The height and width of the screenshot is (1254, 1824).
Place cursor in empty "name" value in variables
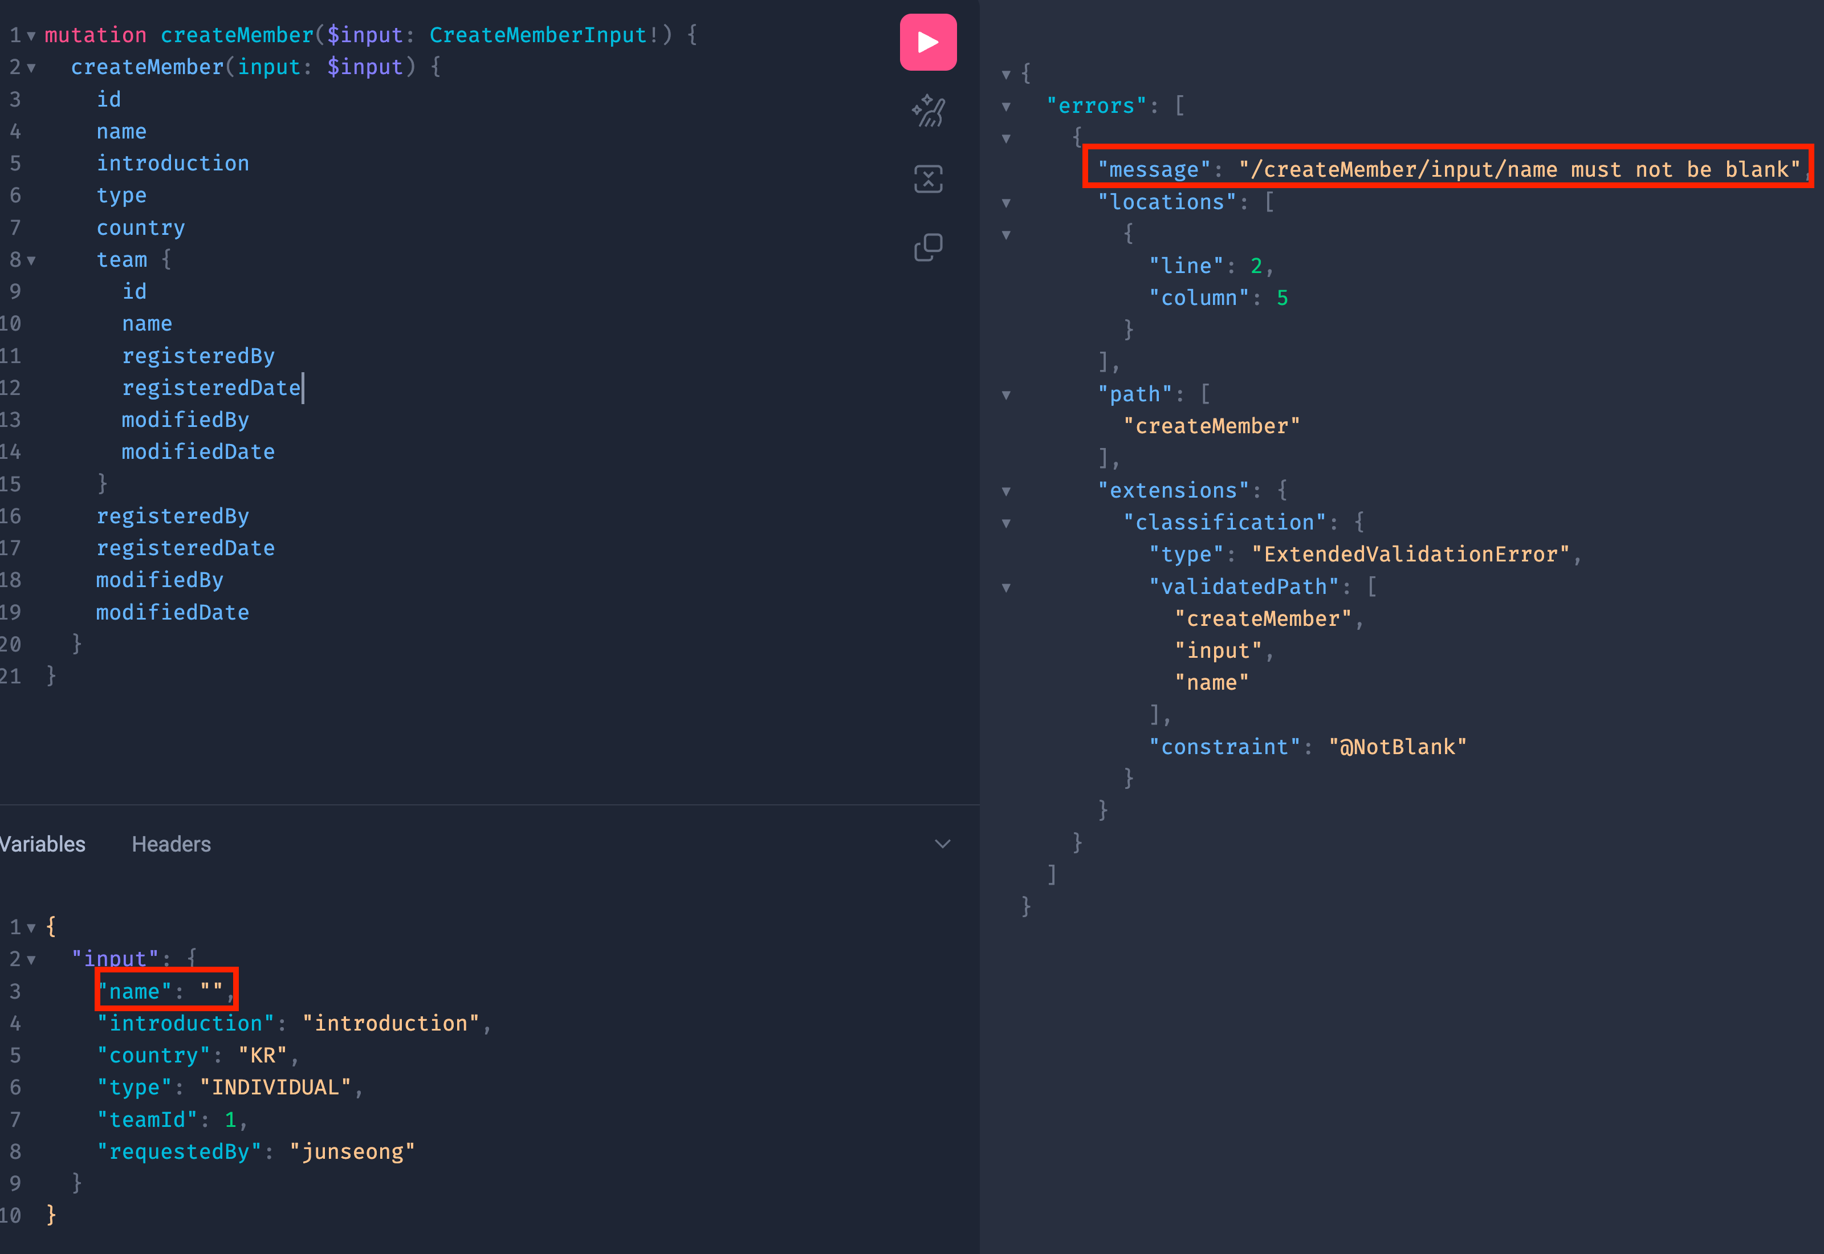pos(211,991)
